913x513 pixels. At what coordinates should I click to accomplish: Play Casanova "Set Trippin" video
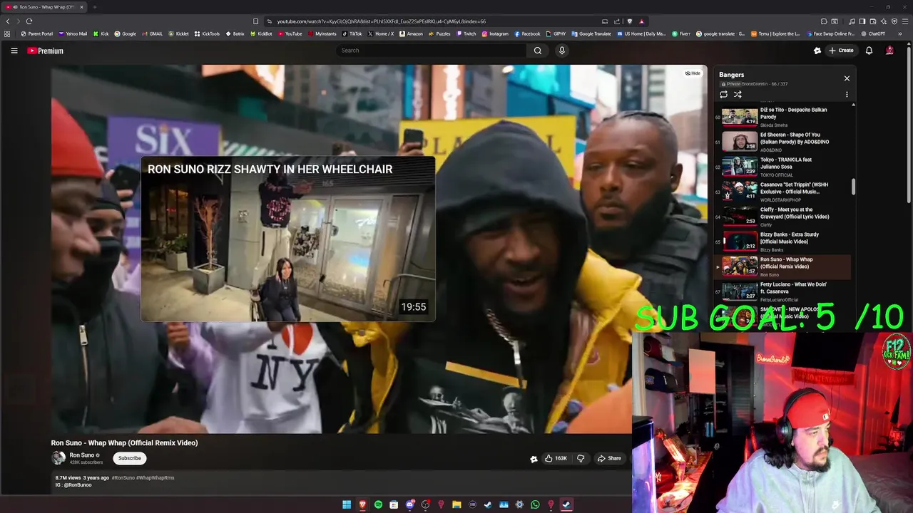pos(783,192)
